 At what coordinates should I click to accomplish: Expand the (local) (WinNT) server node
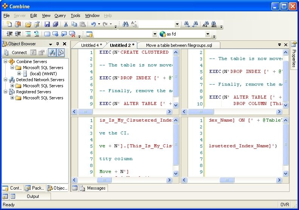19,74
